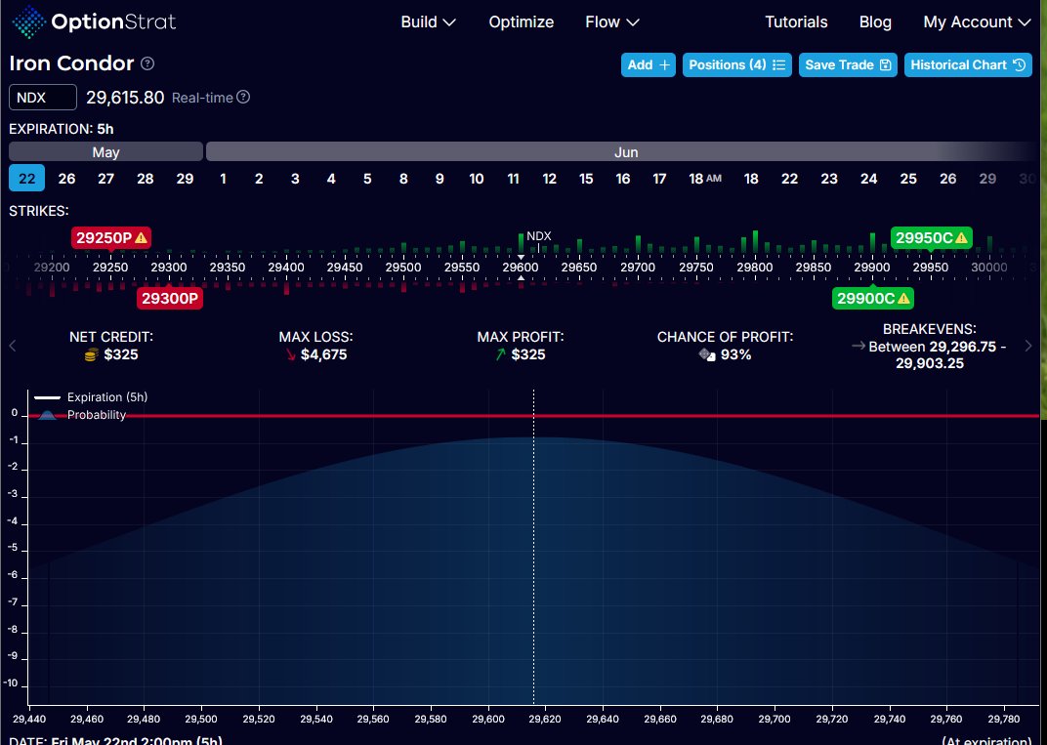Select May 22 expiration date
The height and width of the screenshot is (745, 1047).
click(26, 179)
